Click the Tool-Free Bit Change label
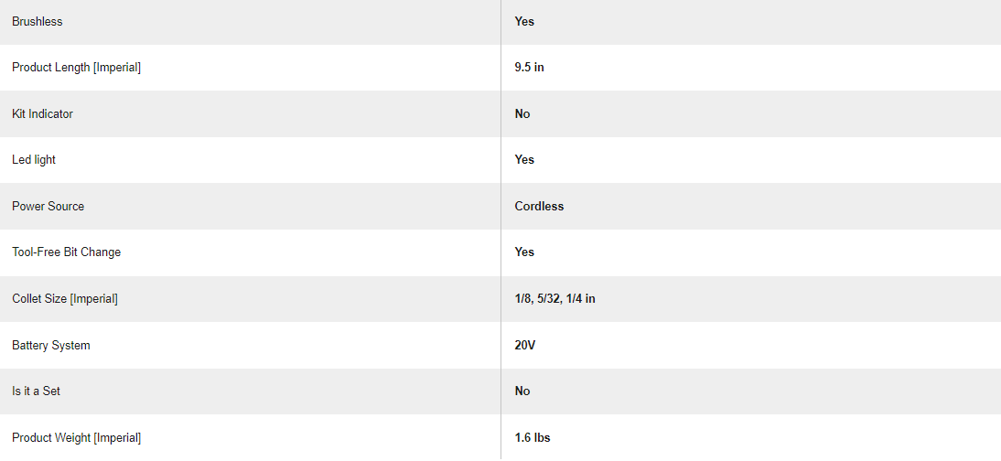The image size is (1001, 461). [66, 252]
